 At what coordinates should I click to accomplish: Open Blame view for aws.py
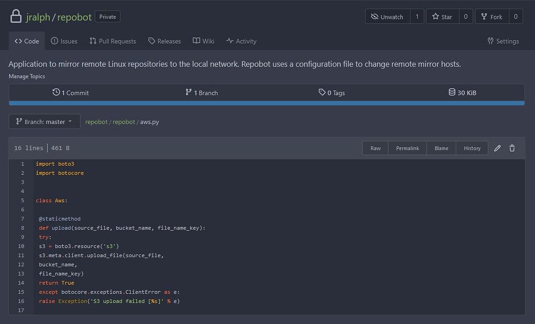click(441, 148)
